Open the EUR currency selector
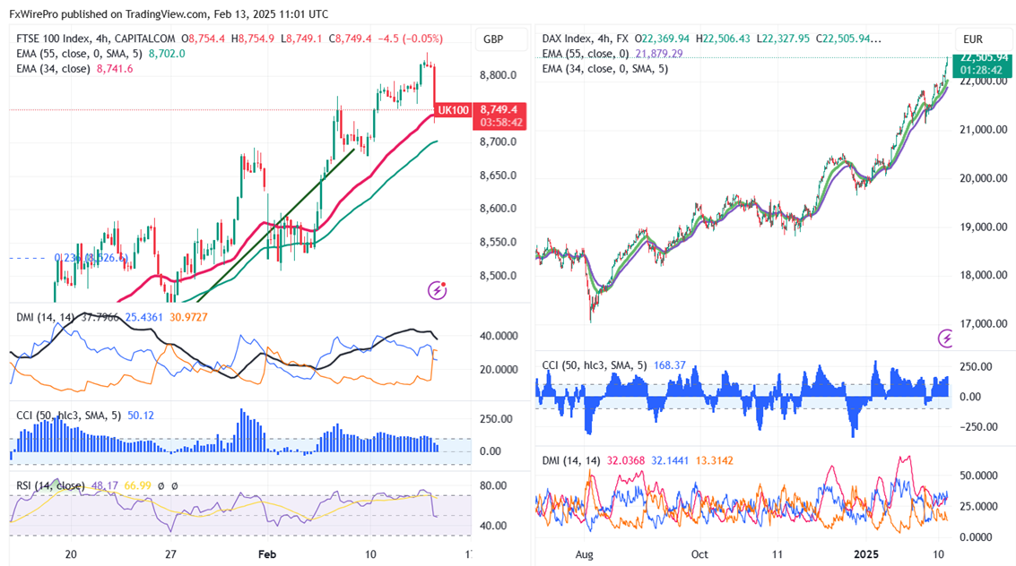 [973, 39]
